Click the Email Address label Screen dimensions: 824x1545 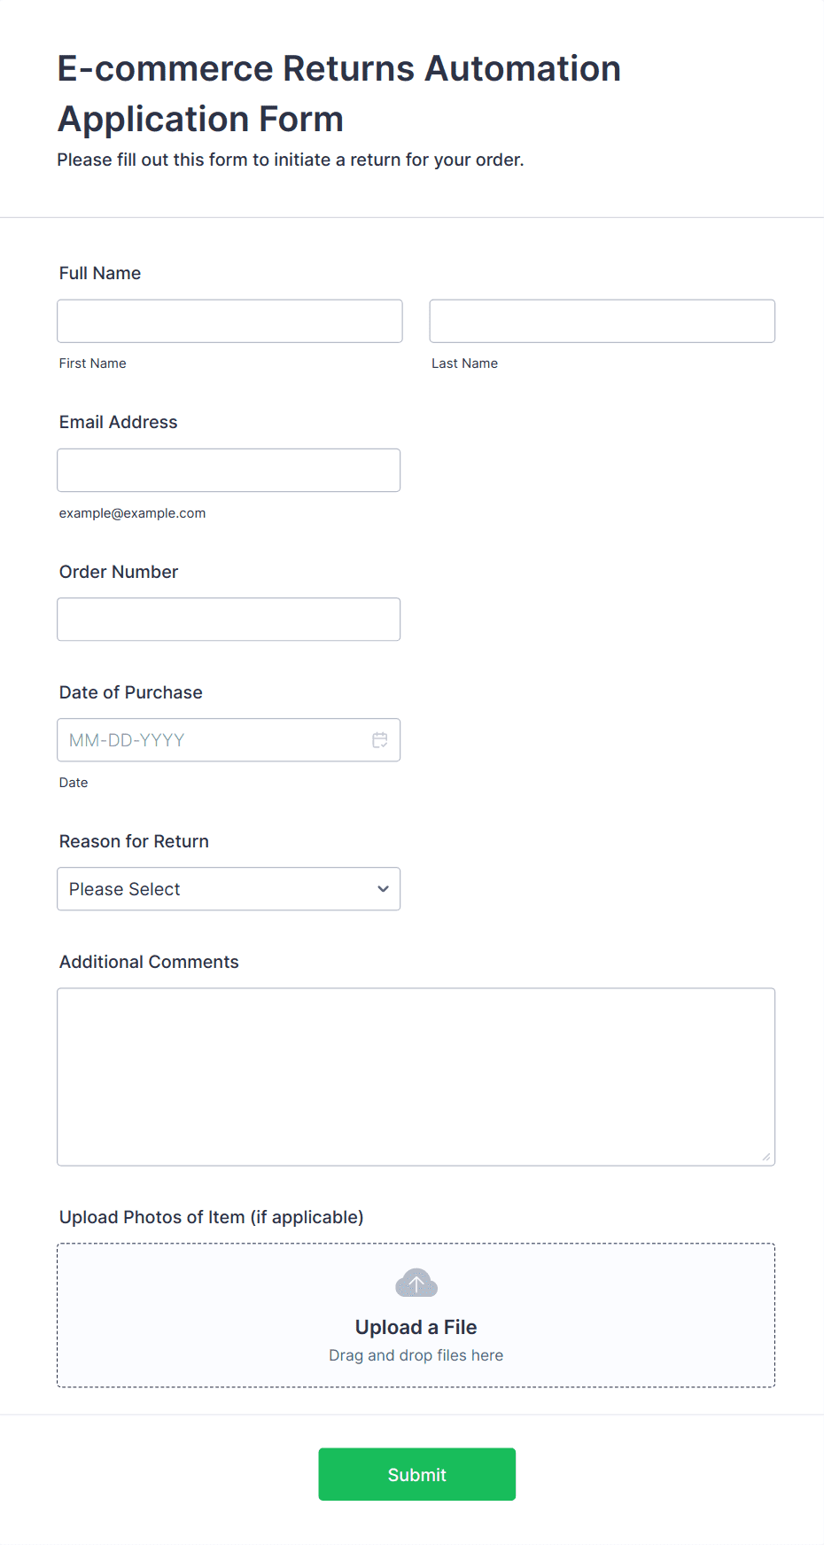[x=119, y=422]
